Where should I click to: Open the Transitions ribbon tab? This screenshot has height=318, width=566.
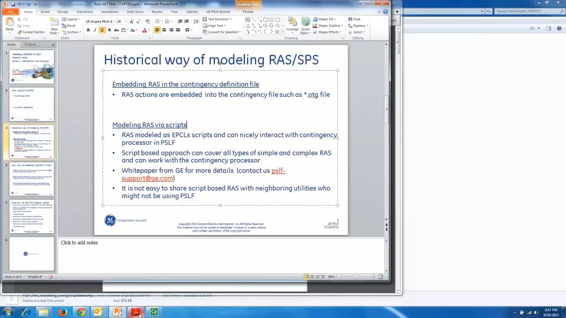84,11
